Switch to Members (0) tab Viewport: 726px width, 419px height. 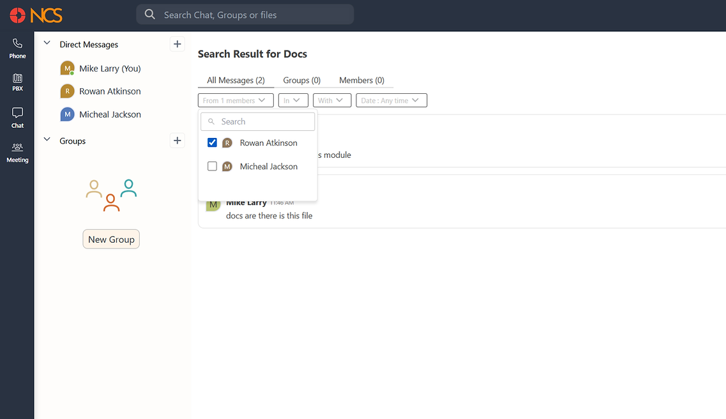[361, 80]
